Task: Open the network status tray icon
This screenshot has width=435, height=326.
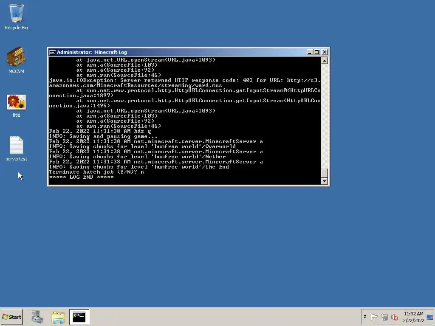Action: [384, 317]
